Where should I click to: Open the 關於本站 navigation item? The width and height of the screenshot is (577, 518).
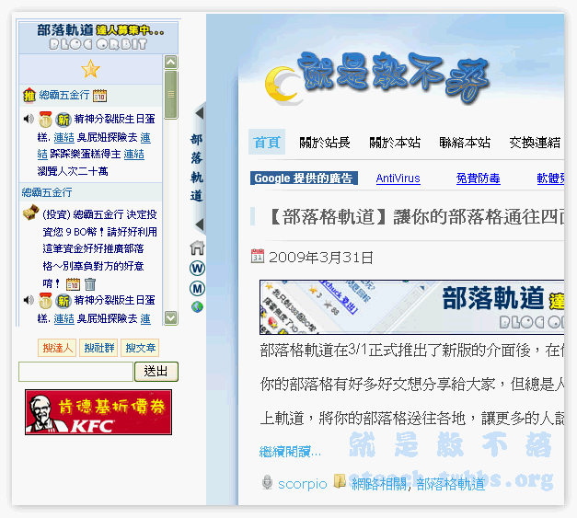395,142
